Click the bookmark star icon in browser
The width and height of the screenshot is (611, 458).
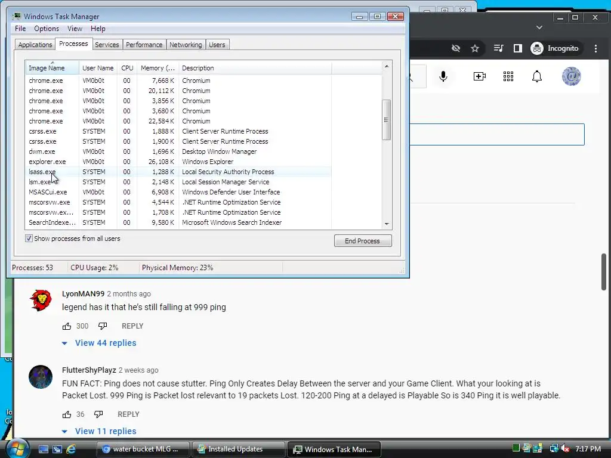tap(474, 48)
